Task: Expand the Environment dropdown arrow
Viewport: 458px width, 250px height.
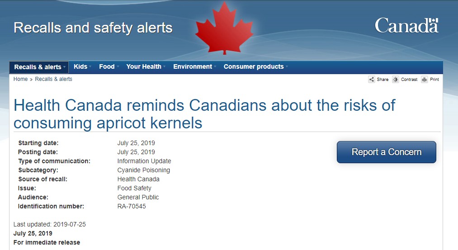Action: (215, 66)
